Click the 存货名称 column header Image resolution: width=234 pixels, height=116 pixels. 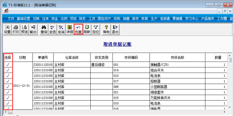click(177, 57)
